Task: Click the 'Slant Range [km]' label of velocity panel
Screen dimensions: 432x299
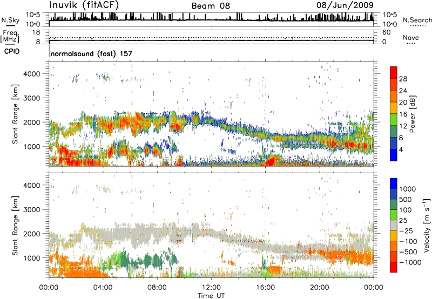Action: (x=15, y=225)
